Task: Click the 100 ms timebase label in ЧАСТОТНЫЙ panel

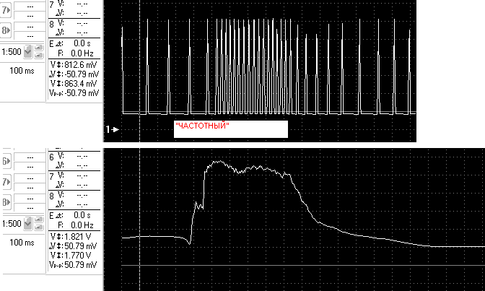Action: tap(22, 71)
